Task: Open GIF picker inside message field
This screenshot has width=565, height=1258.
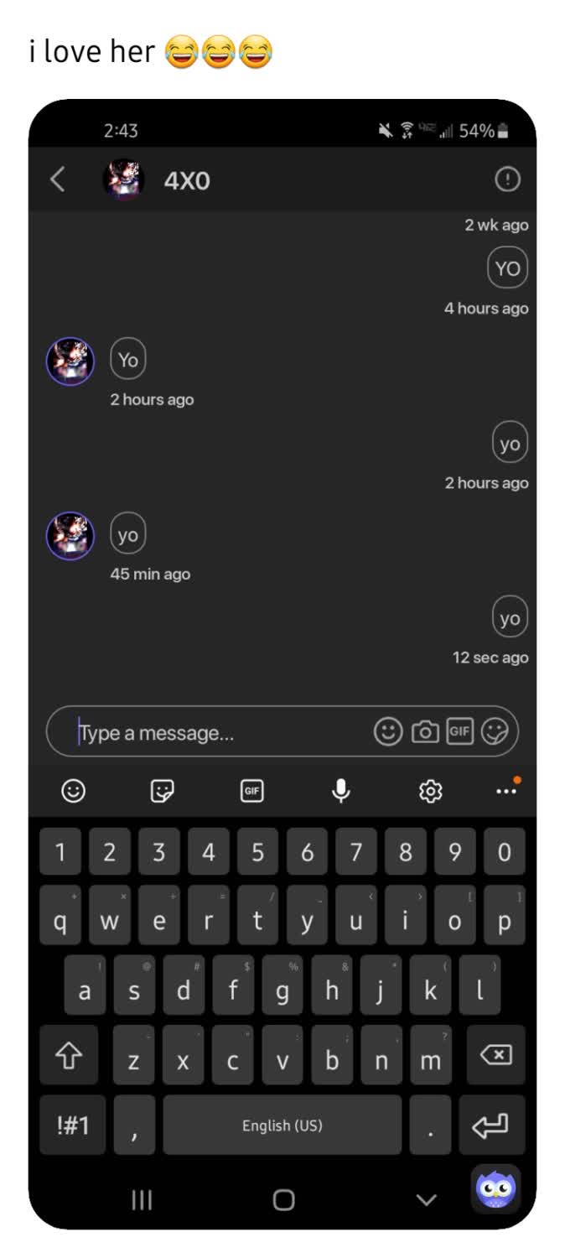Action: 460,731
